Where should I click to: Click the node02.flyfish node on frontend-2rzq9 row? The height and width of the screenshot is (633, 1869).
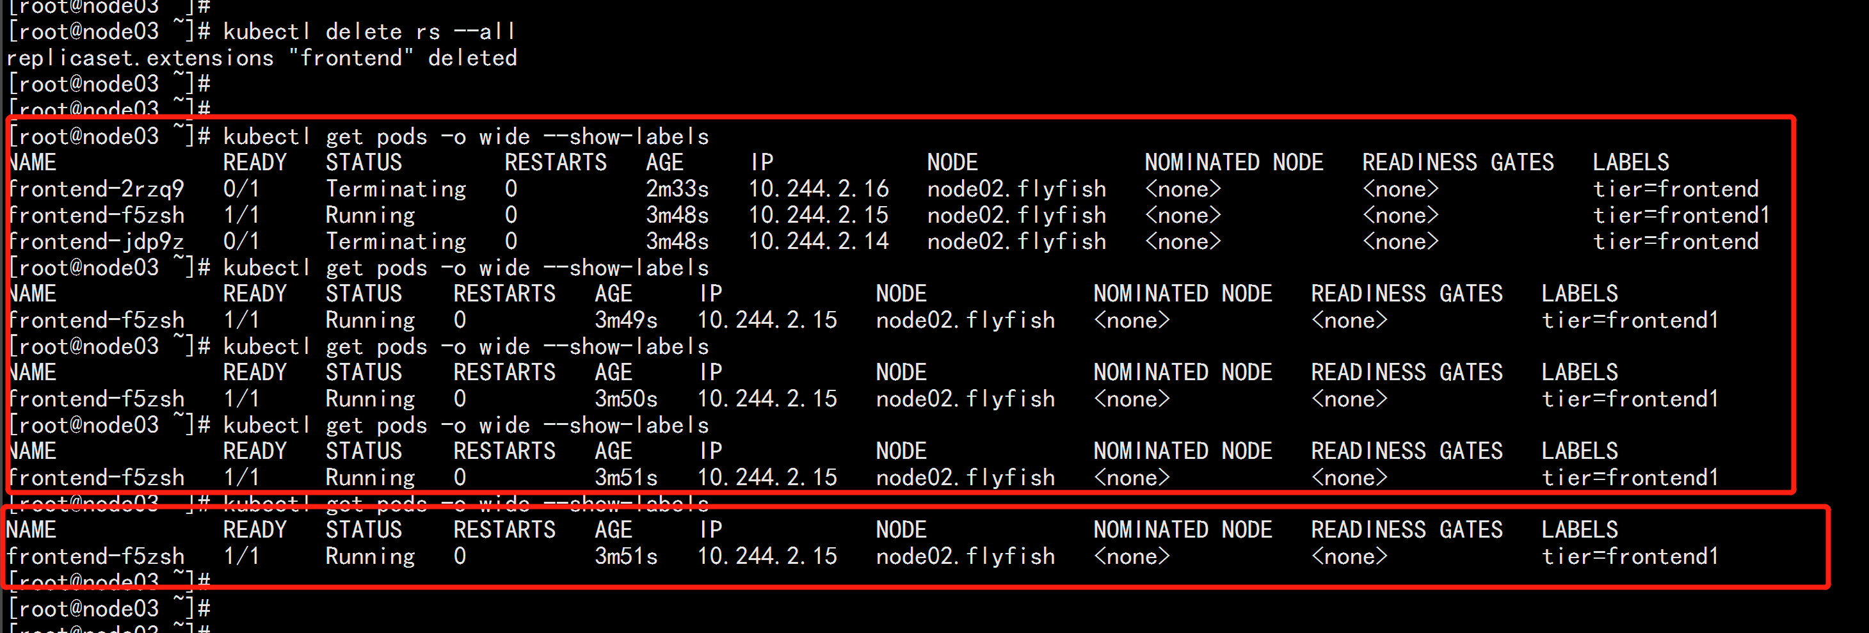(x=1016, y=189)
